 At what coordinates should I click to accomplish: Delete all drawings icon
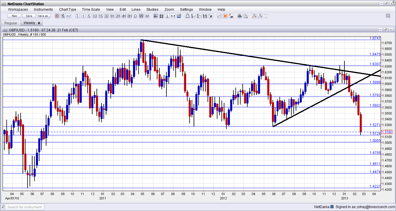(x=231, y=16)
